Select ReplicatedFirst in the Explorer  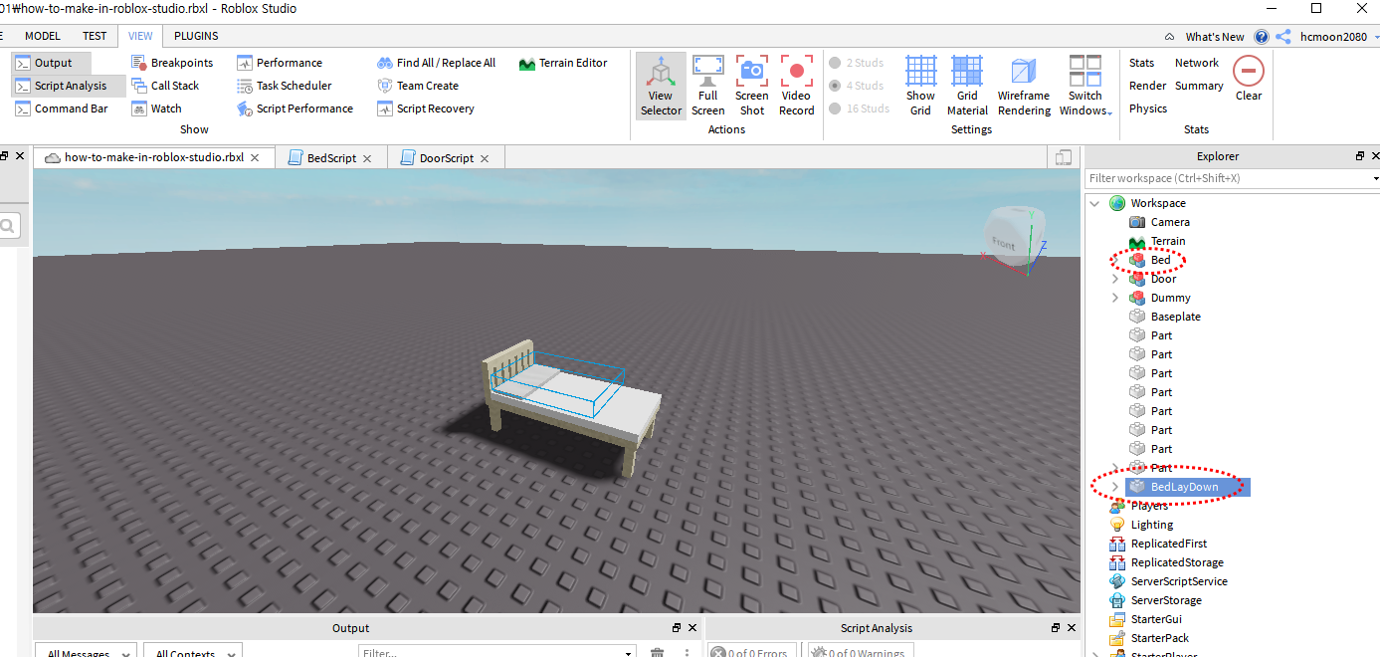(x=1169, y=544)
